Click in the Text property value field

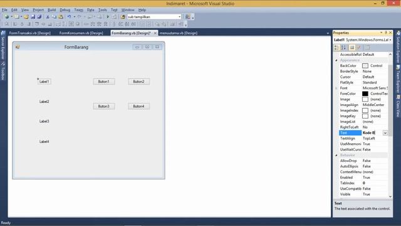tap(372, 132)
